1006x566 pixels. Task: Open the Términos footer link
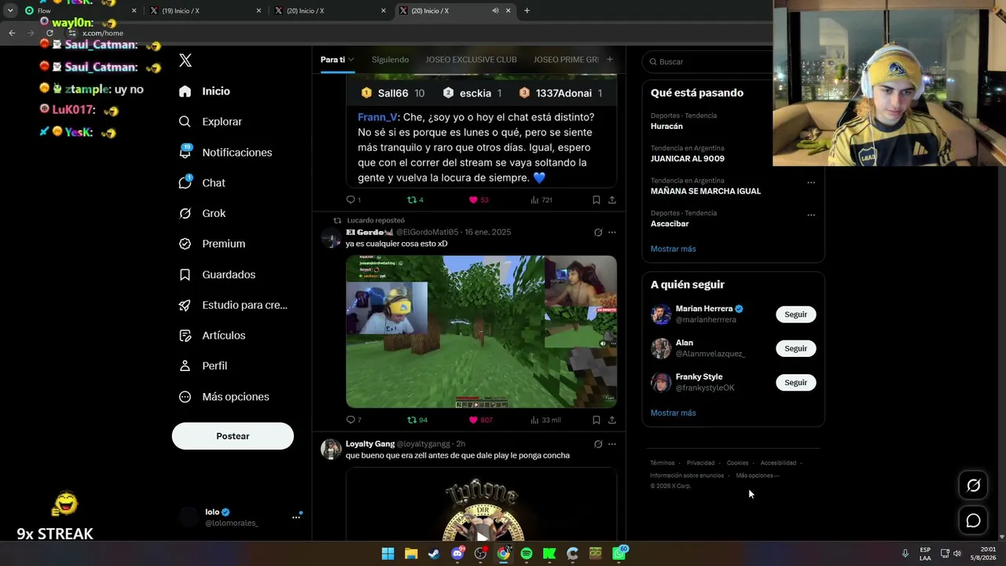pos(663,463)
